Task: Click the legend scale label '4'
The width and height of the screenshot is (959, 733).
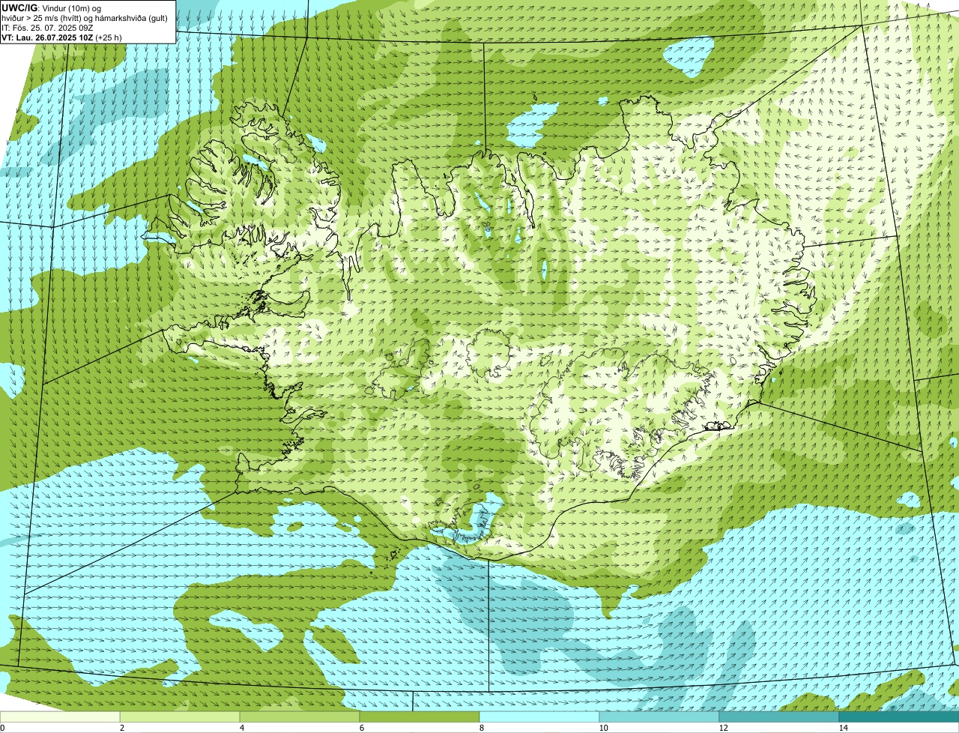Action: pyautogui.click(x=241, y=728)
